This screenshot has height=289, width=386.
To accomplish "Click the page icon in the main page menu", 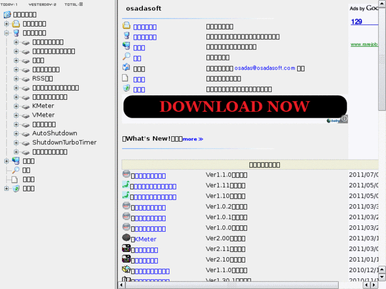I will coord(125,78).
